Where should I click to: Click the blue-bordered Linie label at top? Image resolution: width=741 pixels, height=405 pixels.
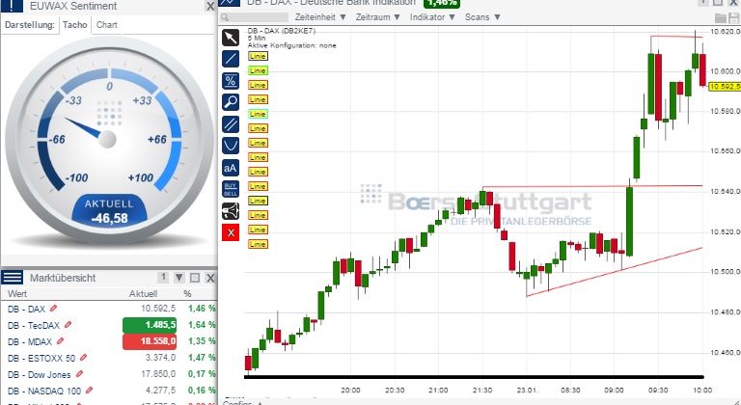(258, 56)
